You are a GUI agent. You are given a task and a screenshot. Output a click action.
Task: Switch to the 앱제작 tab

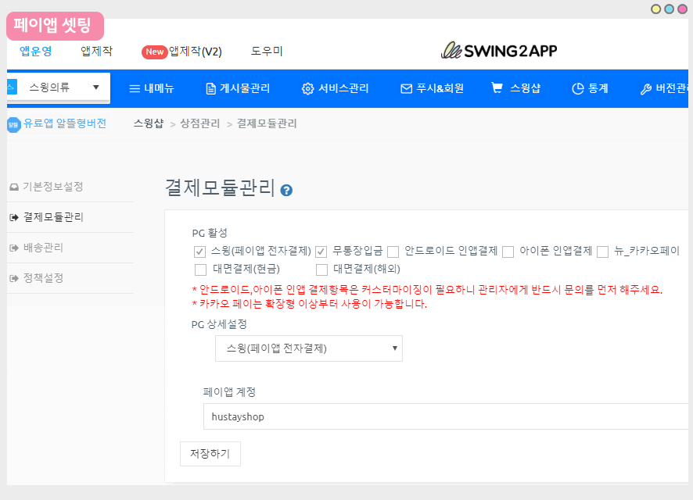pos(96,51)
